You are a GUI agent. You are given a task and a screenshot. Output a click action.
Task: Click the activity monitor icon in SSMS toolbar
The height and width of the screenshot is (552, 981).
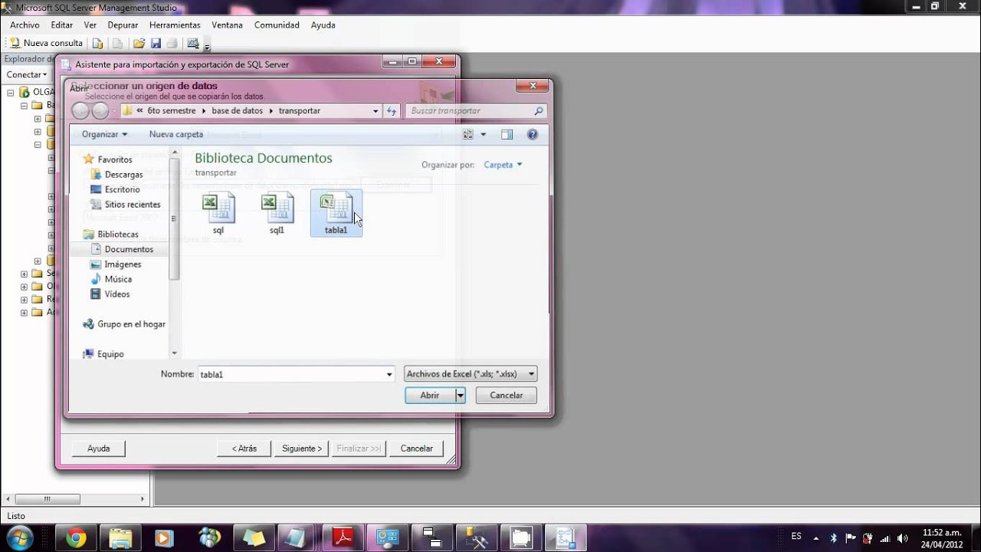[x=192, y=43]
